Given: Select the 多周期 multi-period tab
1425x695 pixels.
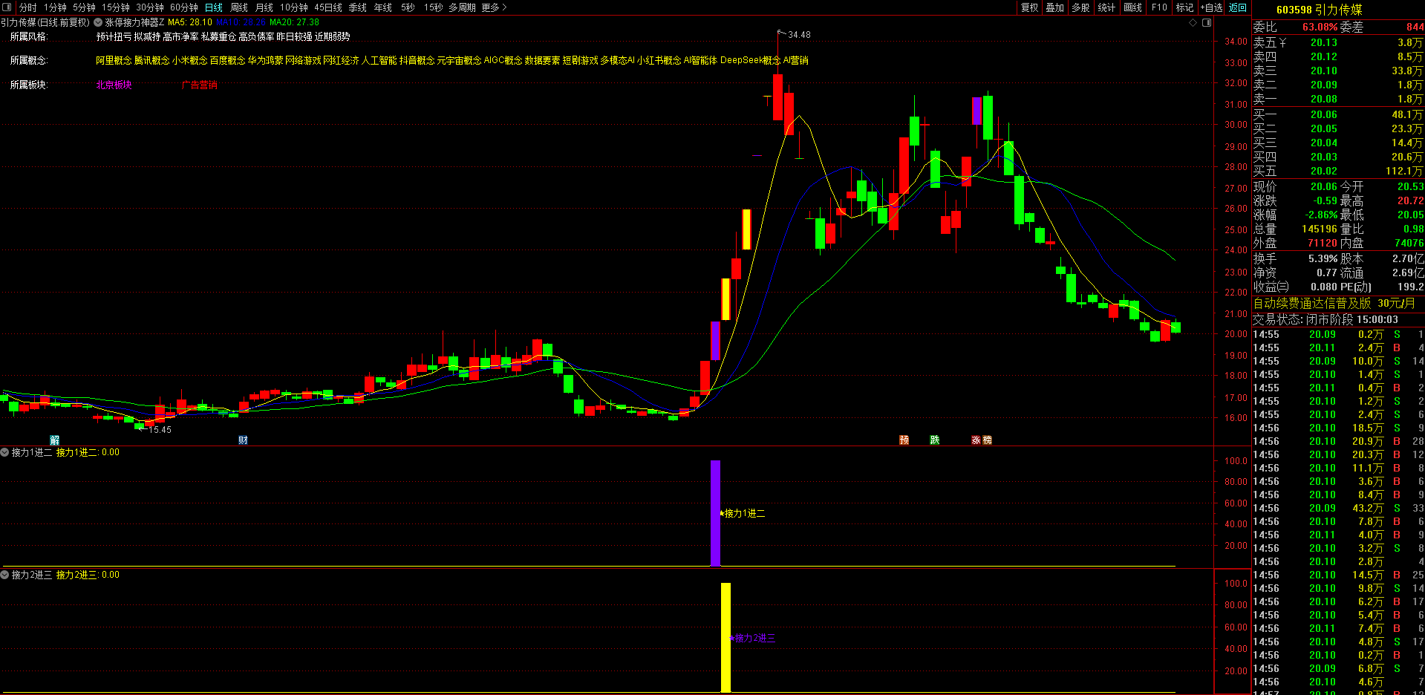Looking at the screenshot, I should (x=462, y=7).
